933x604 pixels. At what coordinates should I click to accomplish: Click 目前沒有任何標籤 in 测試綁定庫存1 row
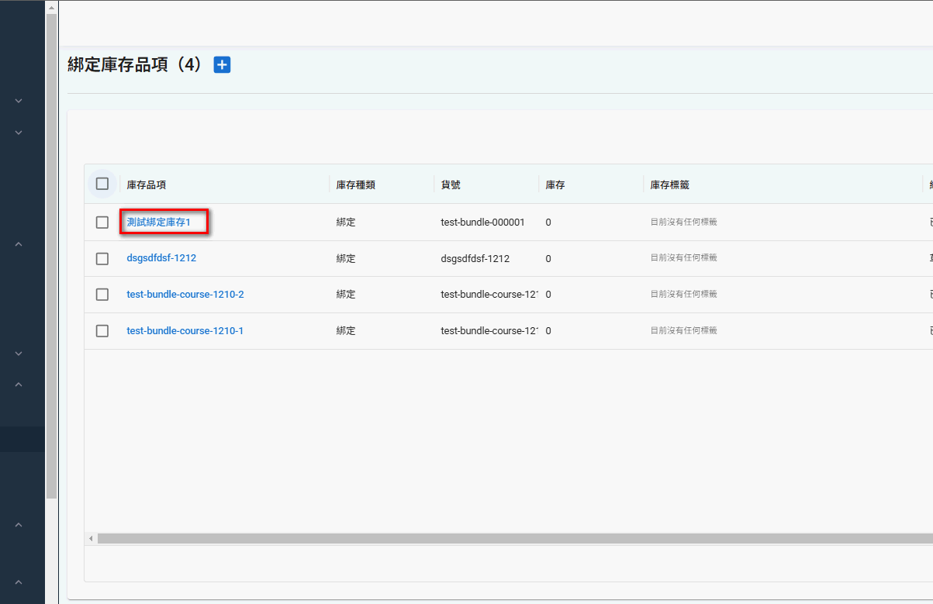coord(683,222)
